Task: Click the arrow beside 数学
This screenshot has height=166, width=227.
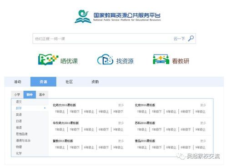Action: (45, 108)
